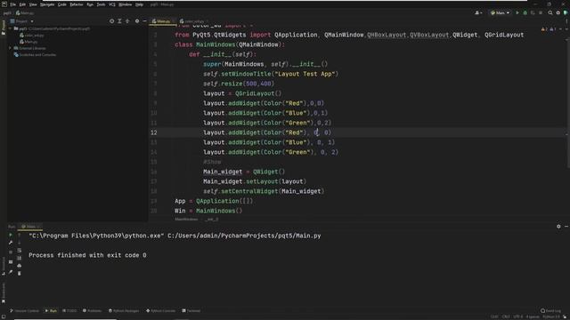
Task: Click the Stop icon in top toolbar
Action: point(541,12)
